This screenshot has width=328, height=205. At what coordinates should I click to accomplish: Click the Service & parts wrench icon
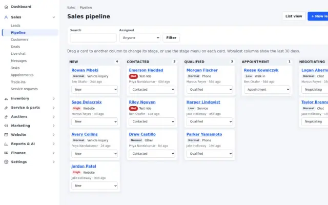pyautogui.click(x=6, y=108)
